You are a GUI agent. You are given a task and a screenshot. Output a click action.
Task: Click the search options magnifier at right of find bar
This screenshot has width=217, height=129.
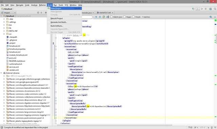pos(211,17)
